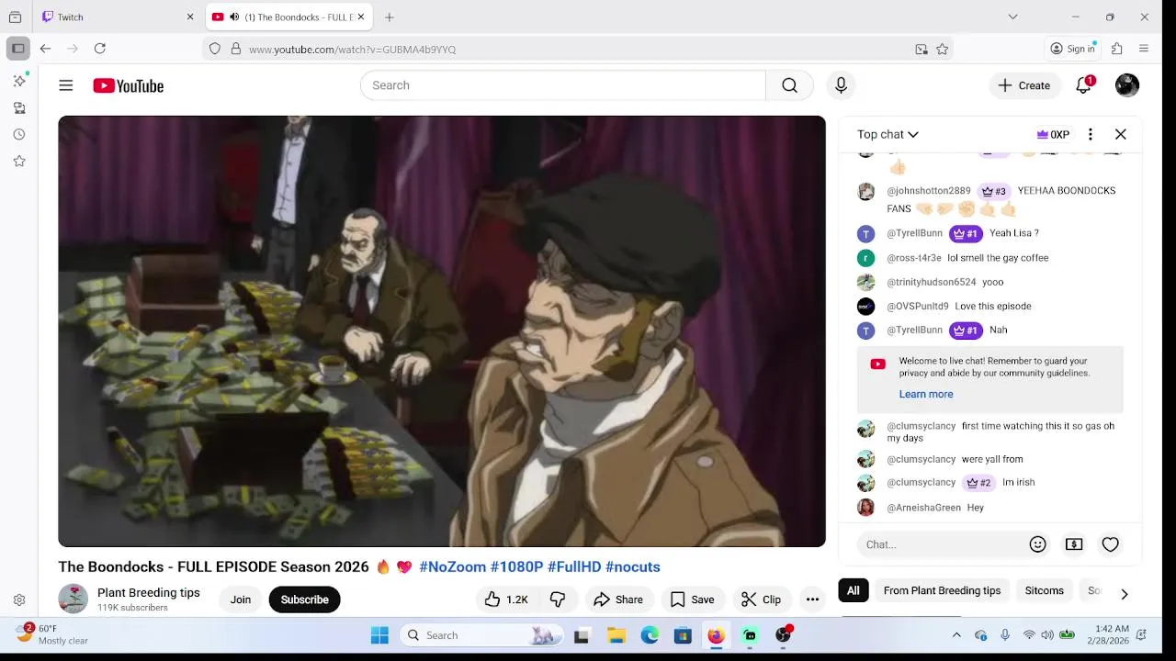Dislike the video with thumbs down

coord(558,599)
